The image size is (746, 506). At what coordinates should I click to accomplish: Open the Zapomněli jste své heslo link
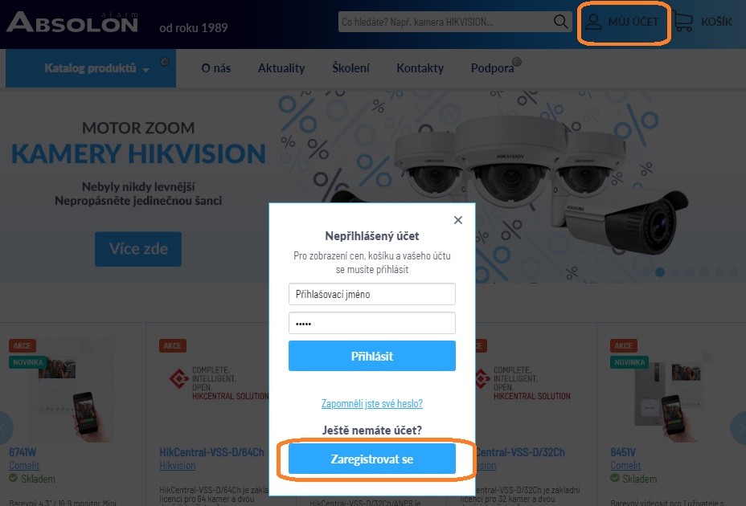pyautogui.click(x=372, y=403)
